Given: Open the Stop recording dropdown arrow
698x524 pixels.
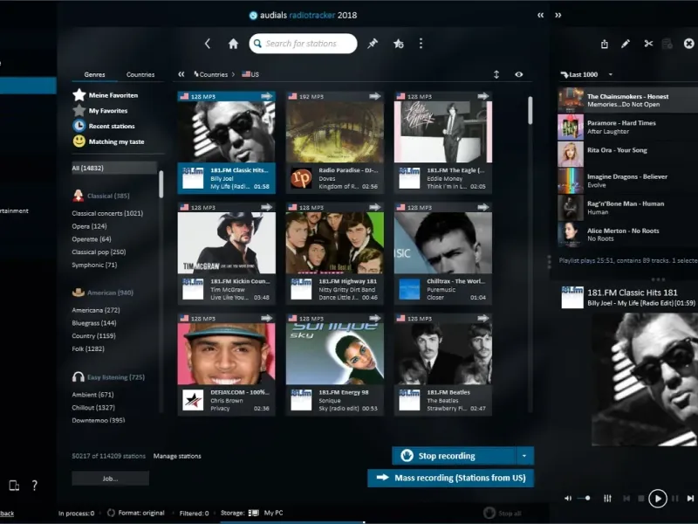Looking at the screenshot, I should click(524, 456).
